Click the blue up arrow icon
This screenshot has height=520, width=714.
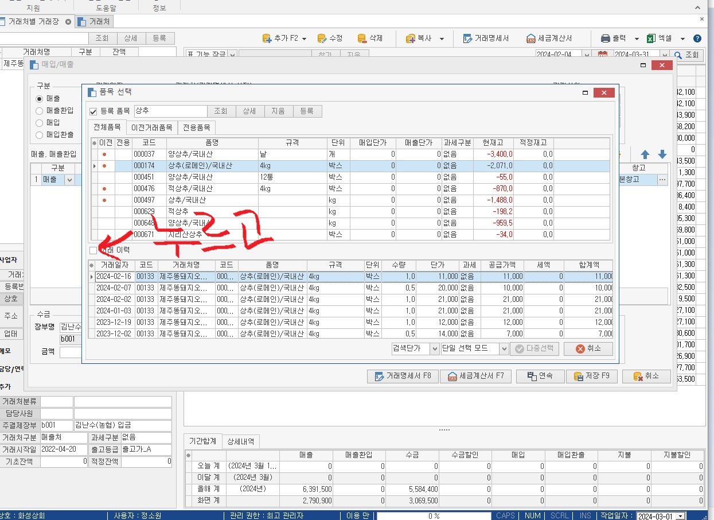[x=645, y=154]
